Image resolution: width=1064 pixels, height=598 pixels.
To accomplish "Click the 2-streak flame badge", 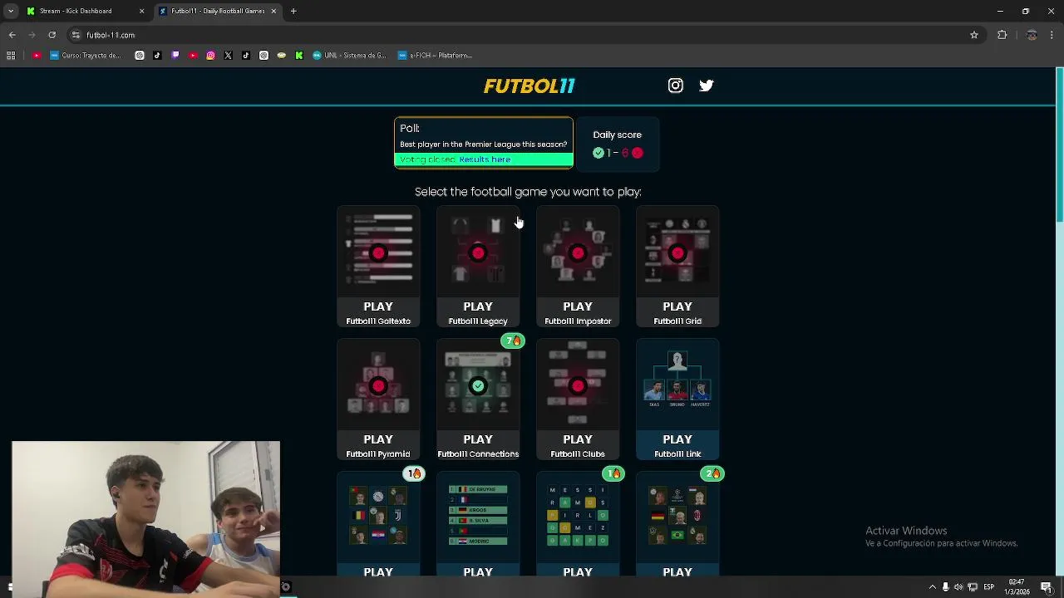I will pos(712,473).
